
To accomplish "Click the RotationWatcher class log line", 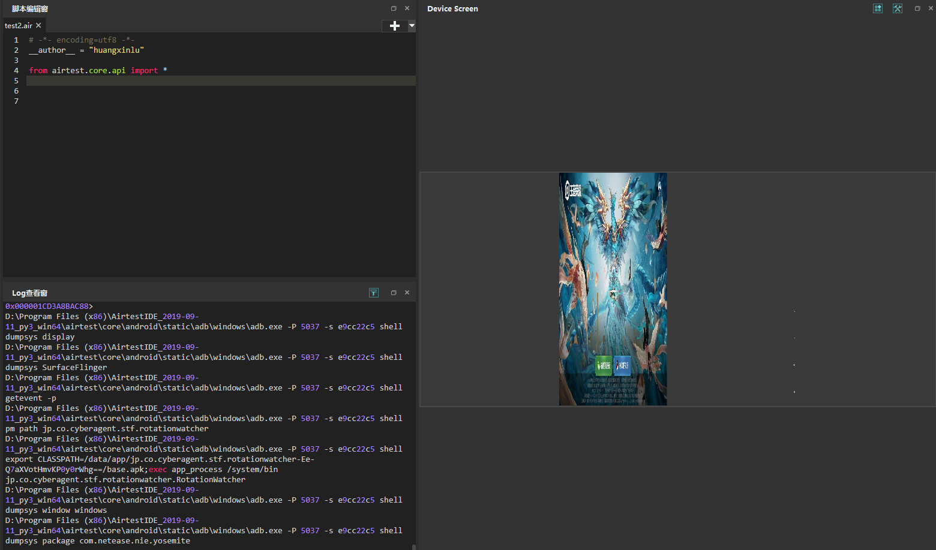I will [125, 480].
